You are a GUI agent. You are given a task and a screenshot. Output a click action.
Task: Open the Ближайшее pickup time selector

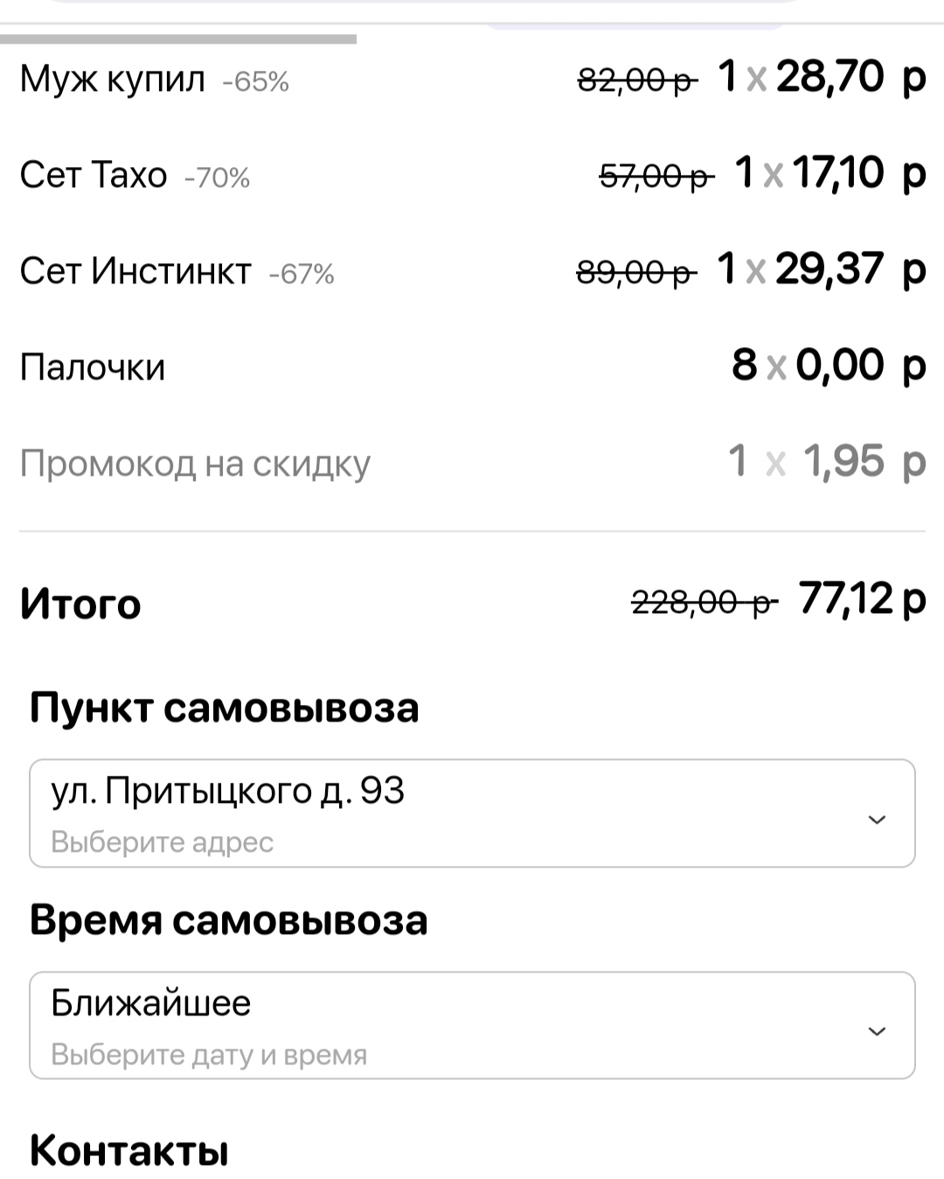tap(472, 1025)
